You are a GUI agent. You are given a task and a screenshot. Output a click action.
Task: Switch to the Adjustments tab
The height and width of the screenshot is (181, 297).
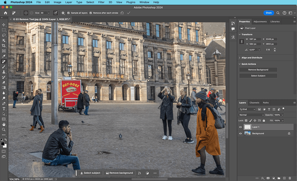coord(260,21)
